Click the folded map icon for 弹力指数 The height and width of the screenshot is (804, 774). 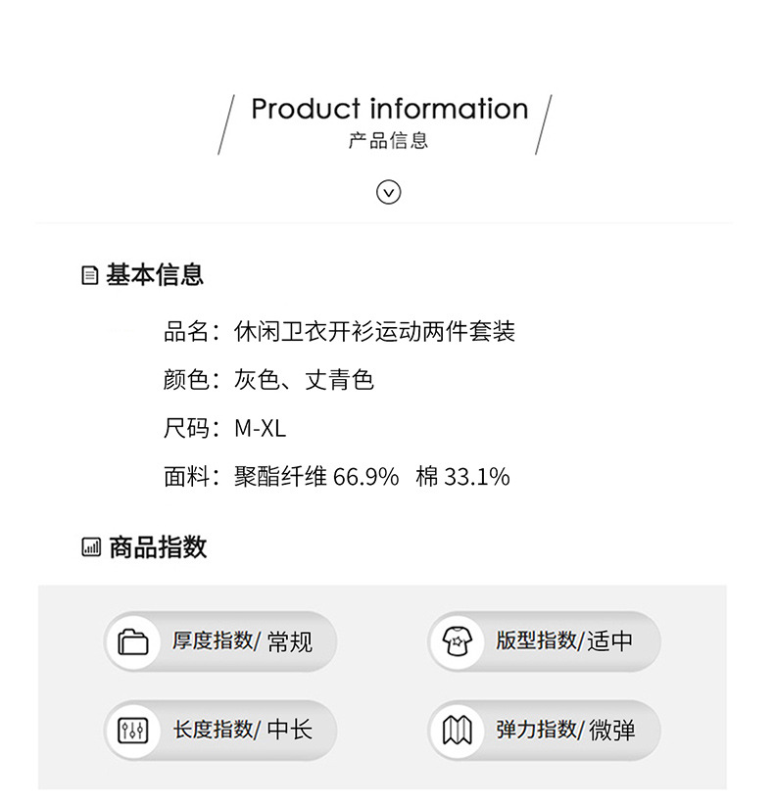pos(458,731)
